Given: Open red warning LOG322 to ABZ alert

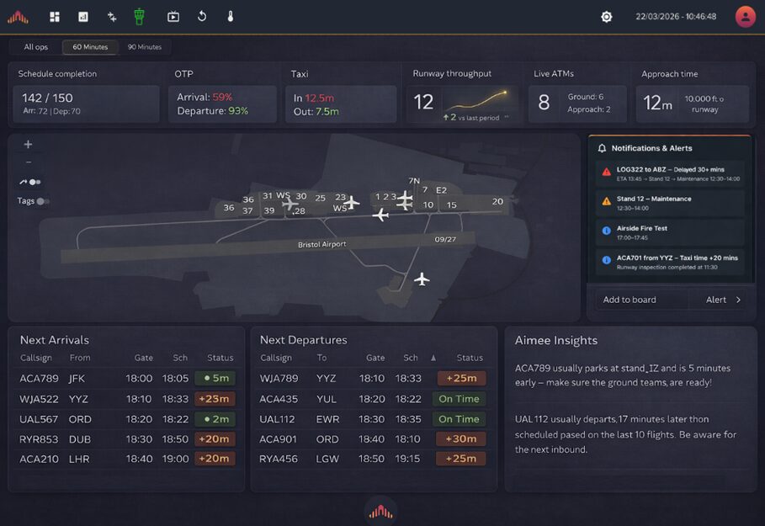Looking at the screenshot, I should (671, 173).
